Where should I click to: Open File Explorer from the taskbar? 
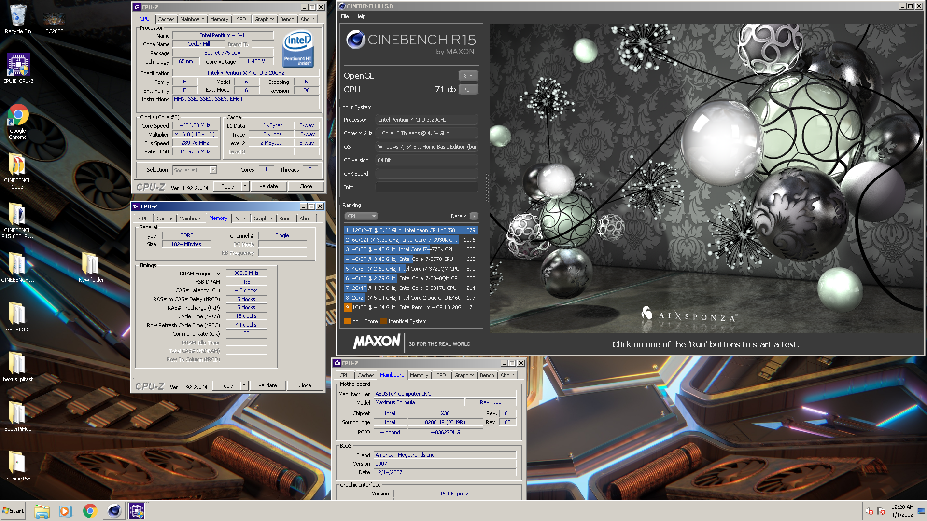[x=42, y=511]
